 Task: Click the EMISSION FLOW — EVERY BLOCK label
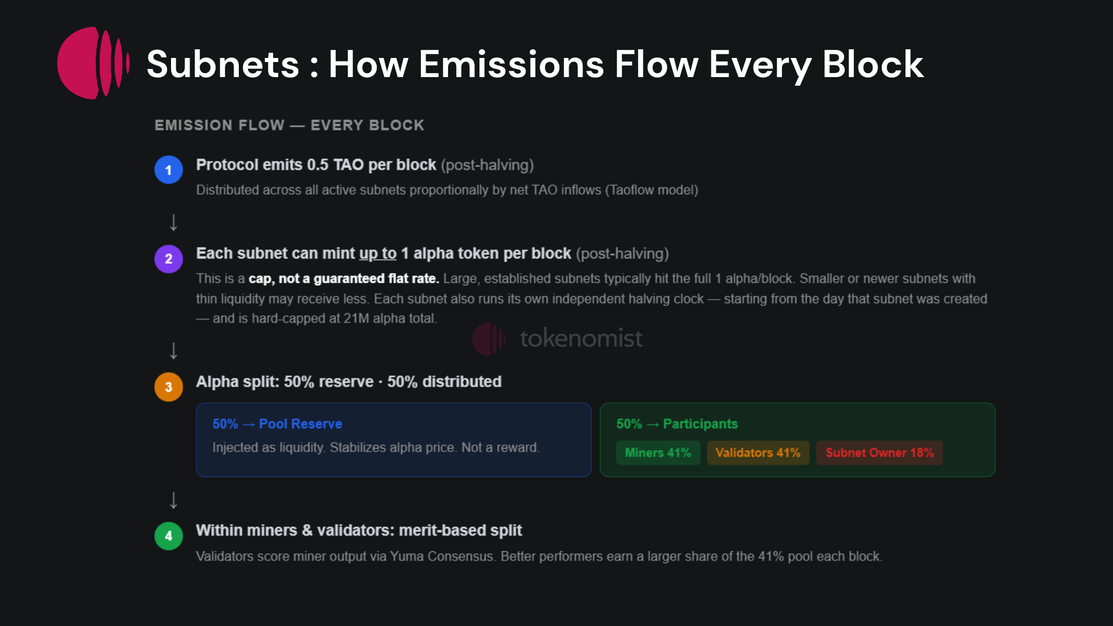(289, 125)
